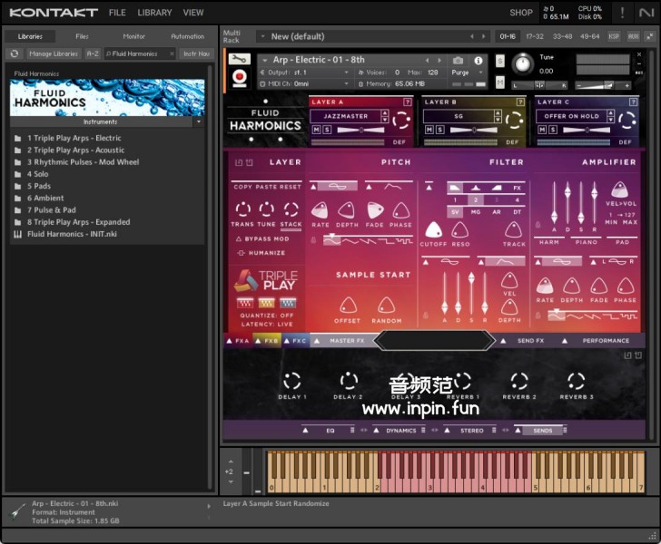The image size is (661, 544).
Task: Expand the MIDI channel Omni dropdown
Action: coord(302,83)
